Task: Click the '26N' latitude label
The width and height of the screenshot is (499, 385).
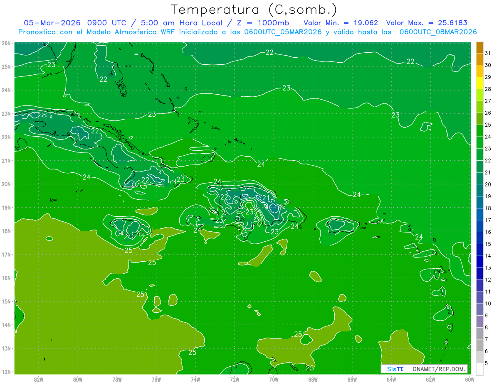Action: tap(6, 43)
